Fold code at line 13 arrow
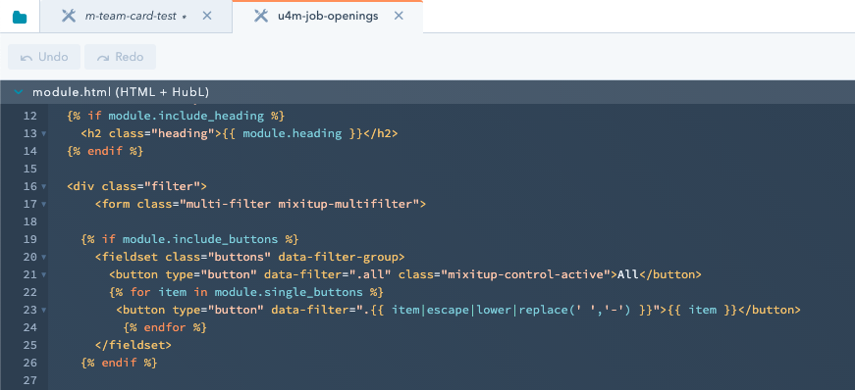This screenshot has width=855, height=390. click(x=43, y=134)
